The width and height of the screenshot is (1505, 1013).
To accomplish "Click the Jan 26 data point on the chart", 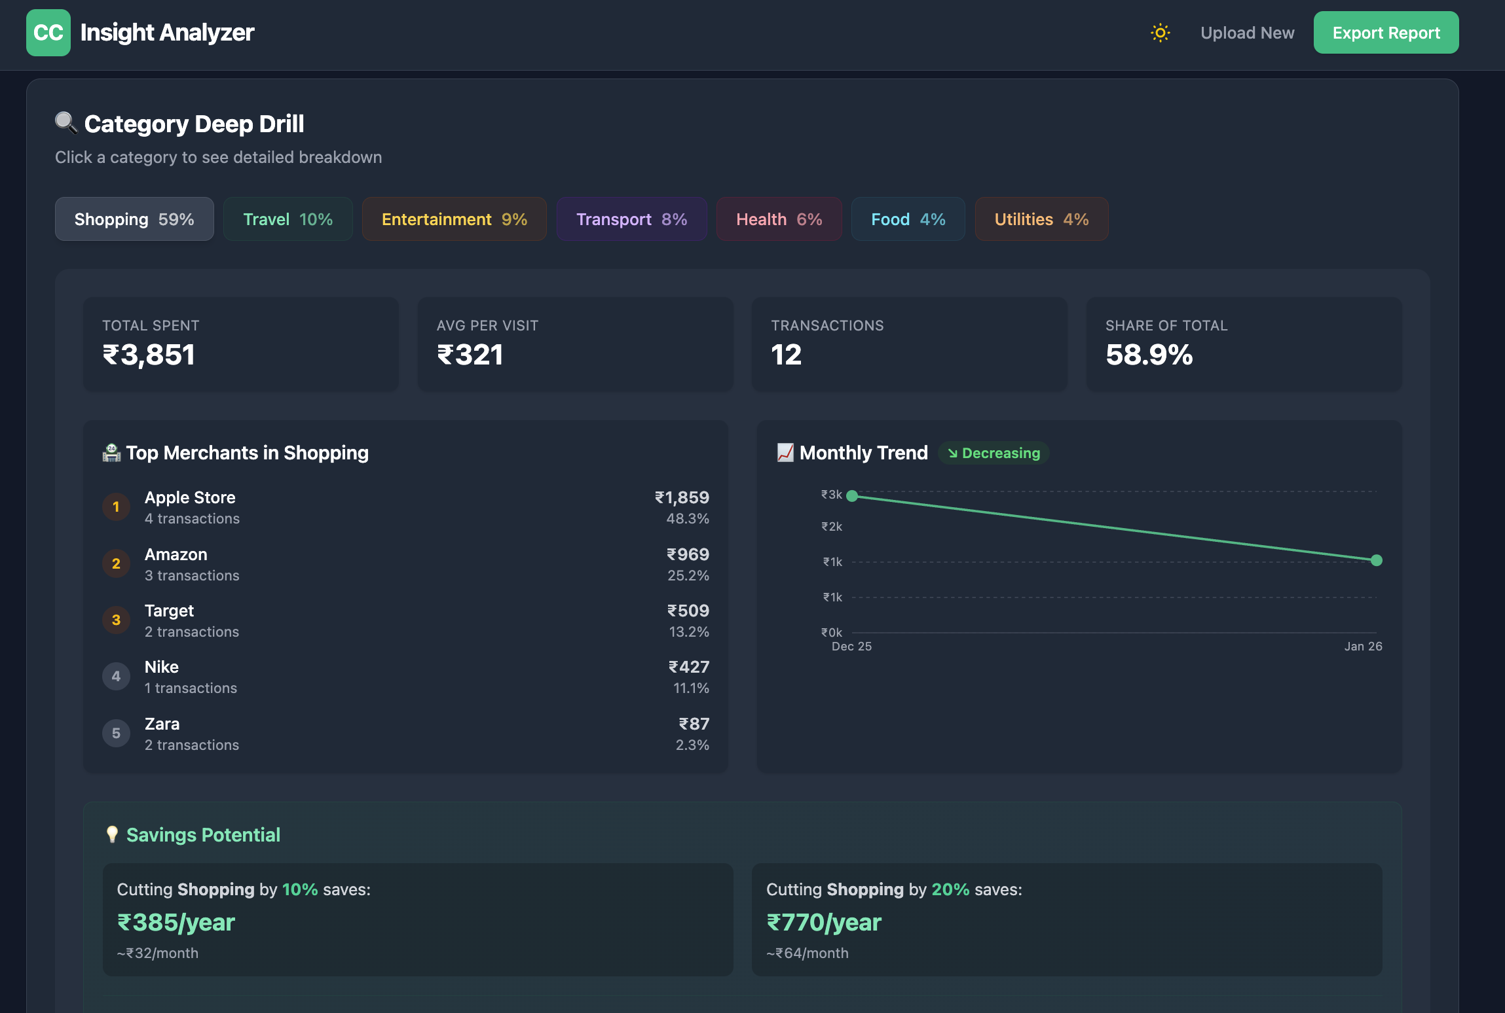I will [1377, 560].
